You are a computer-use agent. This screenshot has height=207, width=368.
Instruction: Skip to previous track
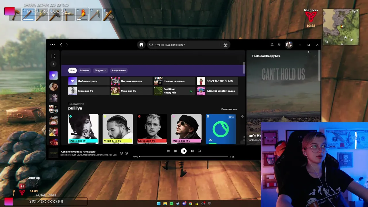click(x=175, y=151)
